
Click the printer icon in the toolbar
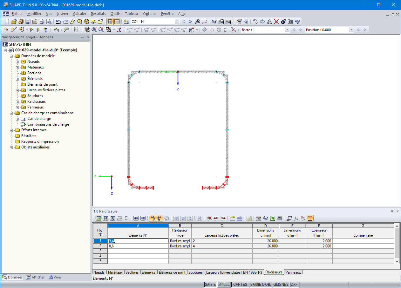(x=42, y=21)
